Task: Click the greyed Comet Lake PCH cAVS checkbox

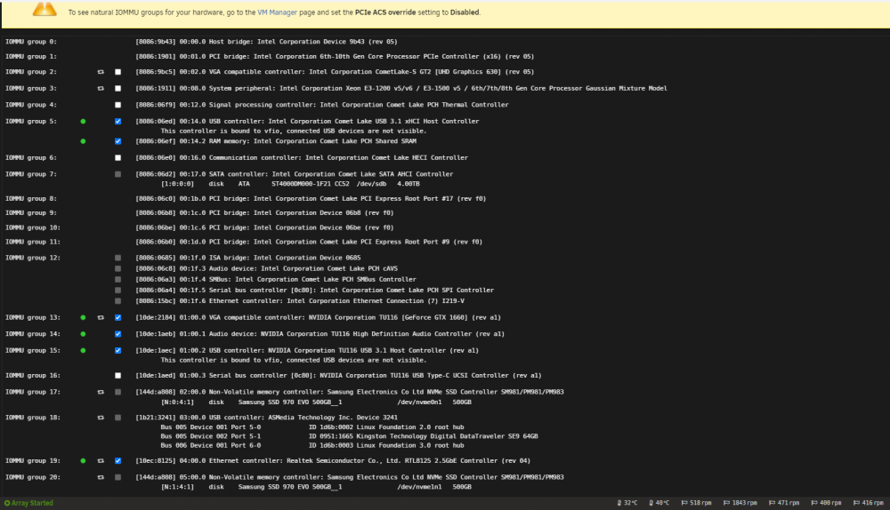Action: click(x=118, y=268)
